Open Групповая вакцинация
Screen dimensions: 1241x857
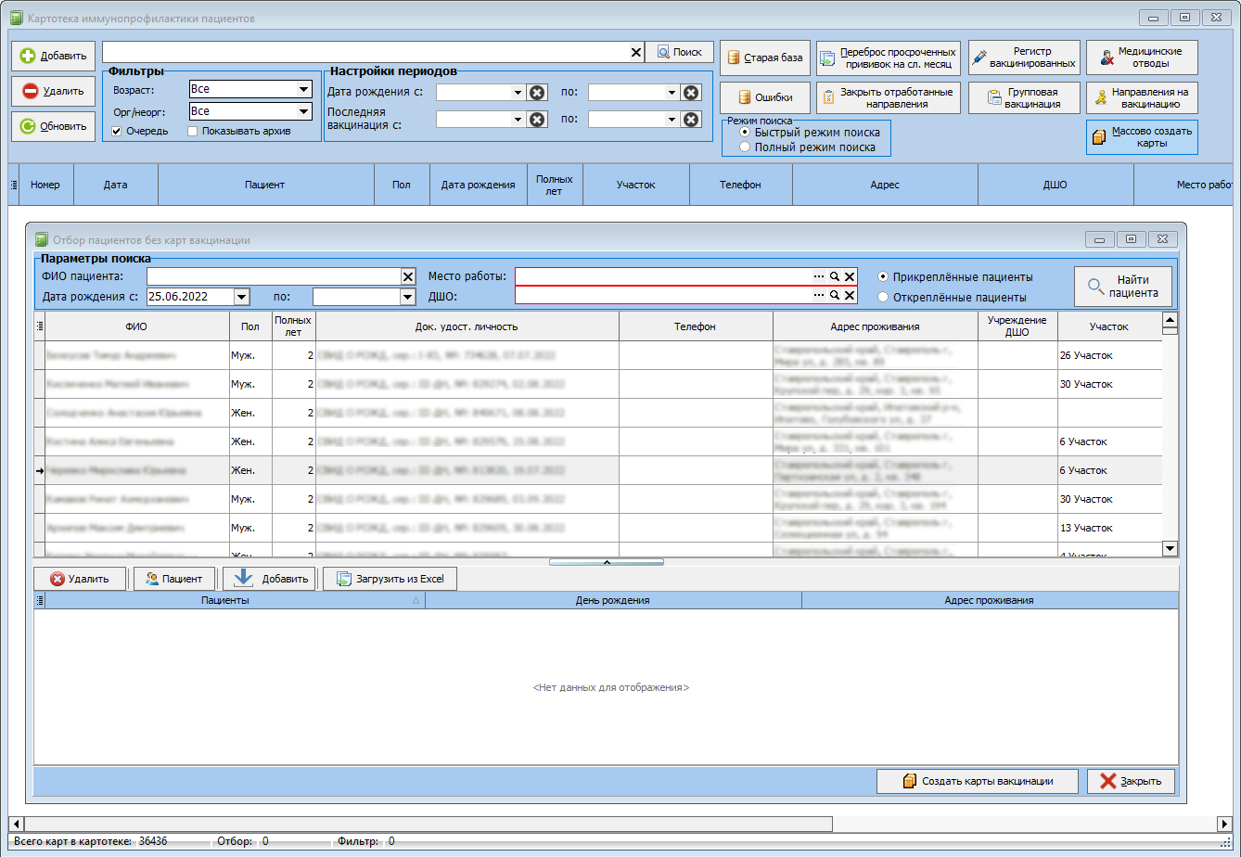tap(1024, 97)
